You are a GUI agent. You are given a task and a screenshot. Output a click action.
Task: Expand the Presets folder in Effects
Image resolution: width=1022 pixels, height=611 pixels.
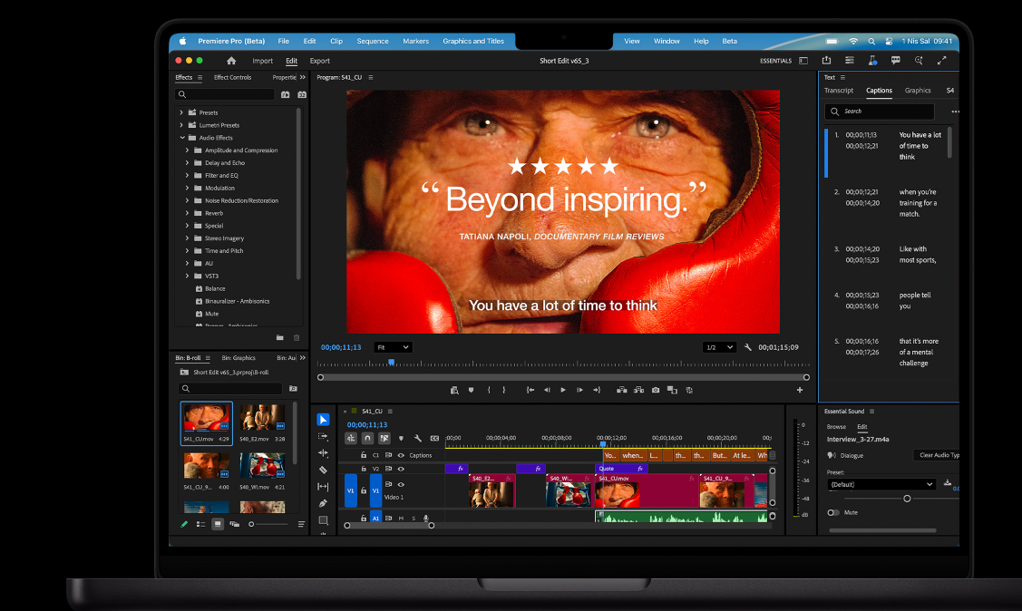tap(181, 112)
